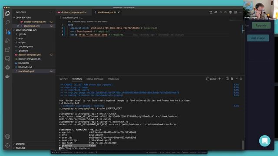Open the OUTPUT panel tab
This screenshot has height=156, width=278.
[x=64, y=79]
